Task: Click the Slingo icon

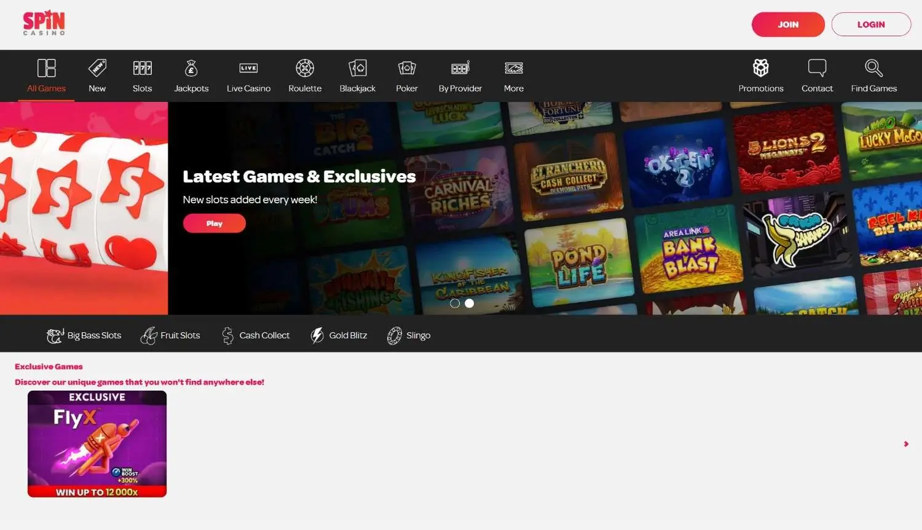Action: coord(395,335)
